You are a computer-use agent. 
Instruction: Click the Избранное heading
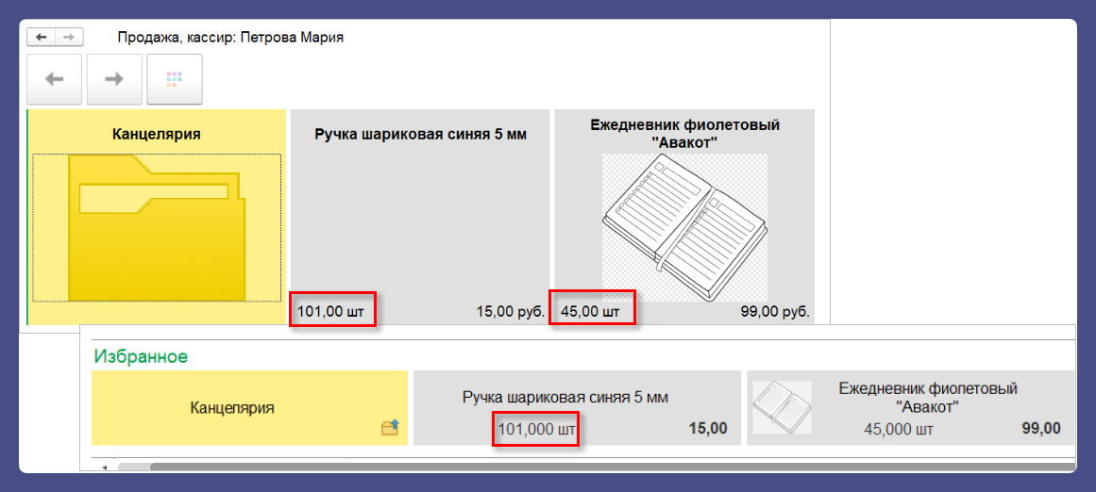[x=141, y=356]
